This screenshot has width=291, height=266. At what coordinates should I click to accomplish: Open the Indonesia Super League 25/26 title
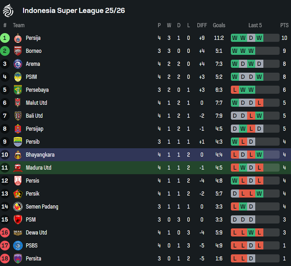[73, 10]
